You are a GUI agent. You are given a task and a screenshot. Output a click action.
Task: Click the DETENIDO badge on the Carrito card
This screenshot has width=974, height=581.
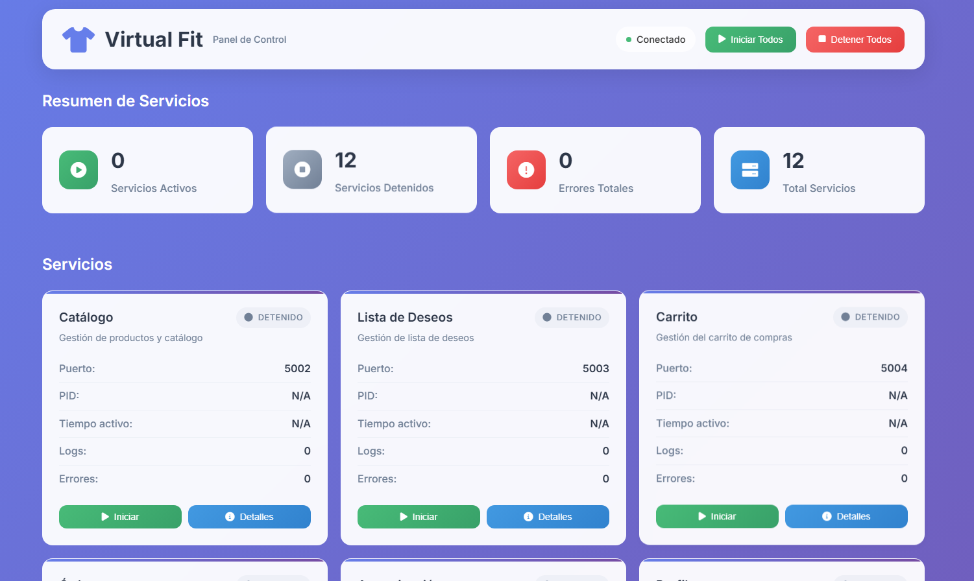click(870, 316)
